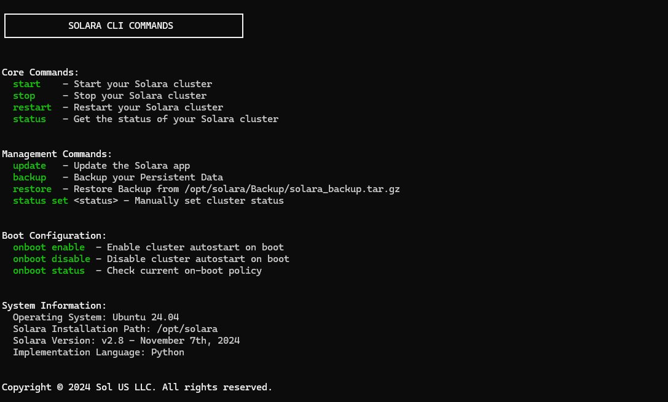Select the green 'start' command text
This screenshot has width=668, height=402.
(26, 84)
